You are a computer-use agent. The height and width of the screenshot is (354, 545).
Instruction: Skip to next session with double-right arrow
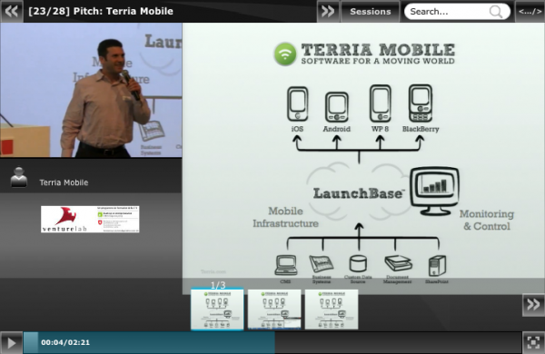point(328,11)
